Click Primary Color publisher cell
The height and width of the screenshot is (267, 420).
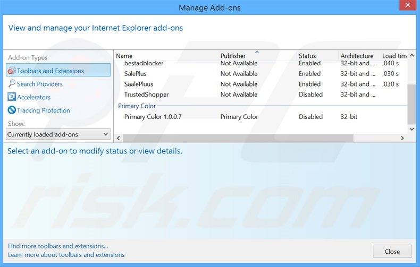(x=239, y=117)
